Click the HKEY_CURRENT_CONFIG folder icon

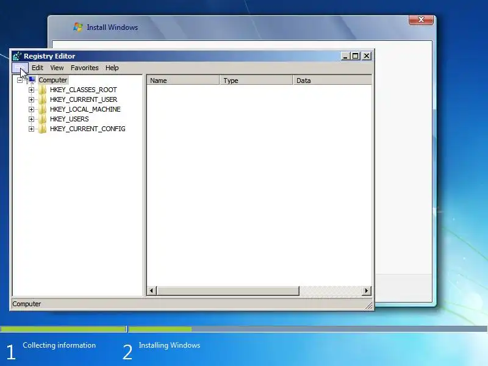[43, 129]
